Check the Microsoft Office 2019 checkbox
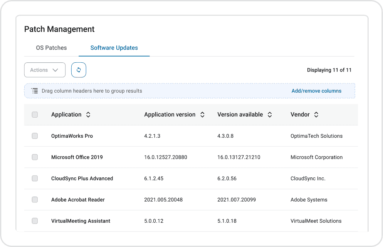Image resolution: width=383 pixels, height=247 pixels. 35,157
